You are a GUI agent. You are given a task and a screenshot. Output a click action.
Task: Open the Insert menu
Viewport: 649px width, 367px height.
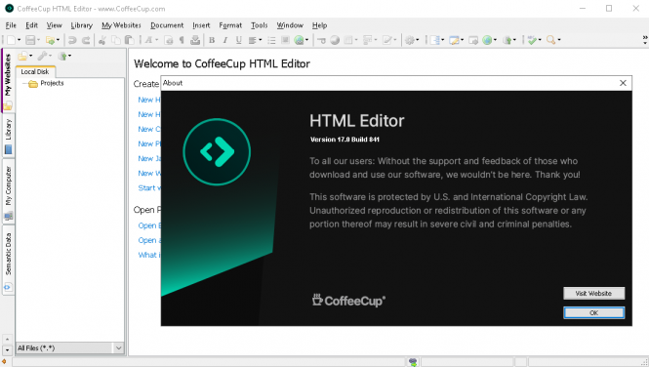(x=201, y=25)
